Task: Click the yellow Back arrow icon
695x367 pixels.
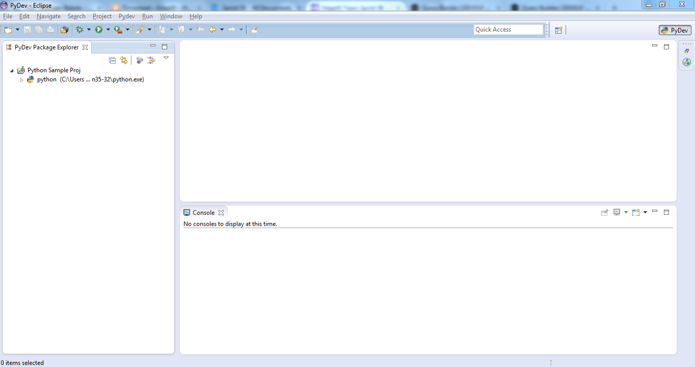Action: [x=213, y=30]
